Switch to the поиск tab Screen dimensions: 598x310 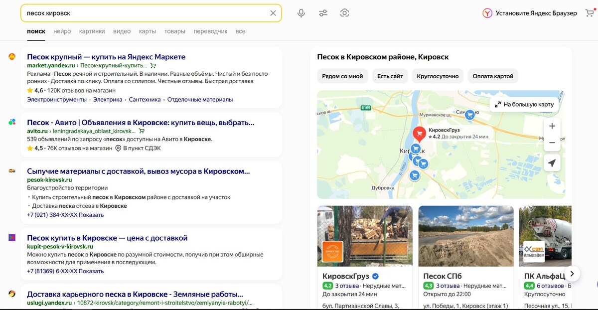pos(36,31)
